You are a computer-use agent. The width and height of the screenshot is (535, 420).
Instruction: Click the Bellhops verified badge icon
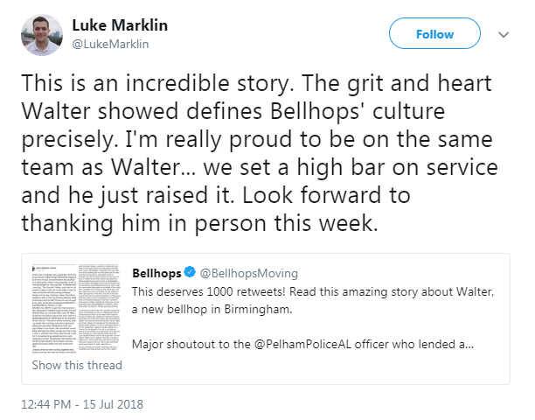coord(190,272)
